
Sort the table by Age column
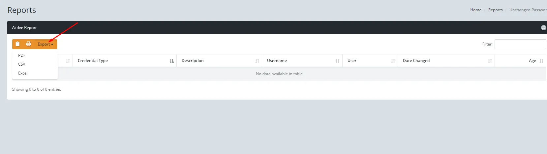pos(541,61)
